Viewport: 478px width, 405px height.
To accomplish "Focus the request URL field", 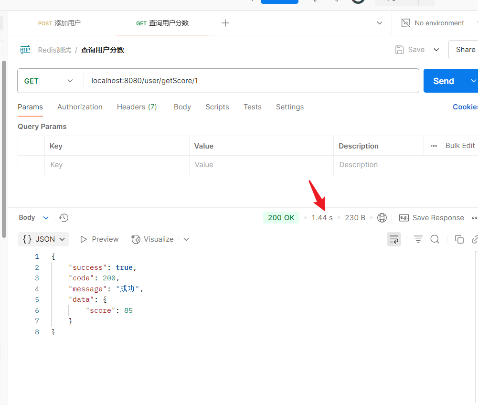I will pyautogui.click(x=251, y=81).
